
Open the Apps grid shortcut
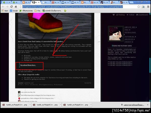5,11
